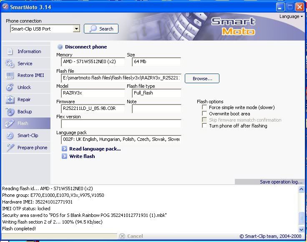Open the Phone connection port dropdown

76,29
